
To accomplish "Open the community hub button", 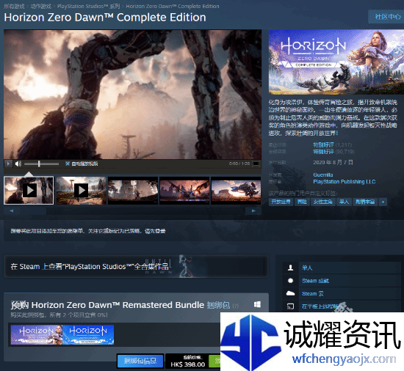I will pyautogui.click(x=387, y=17).
